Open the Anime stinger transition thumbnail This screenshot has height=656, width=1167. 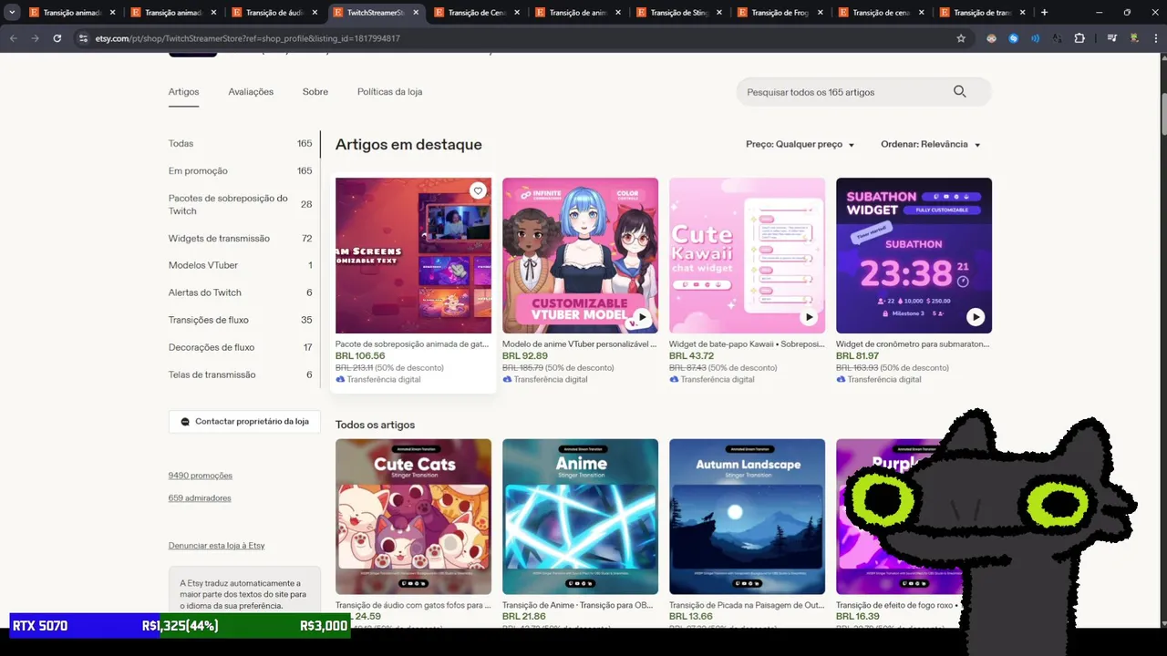click(x=580, y=517)
